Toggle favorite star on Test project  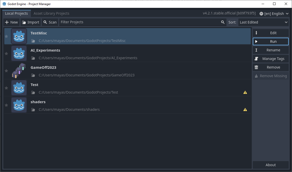pyautogui.click(x=6, y=88)
